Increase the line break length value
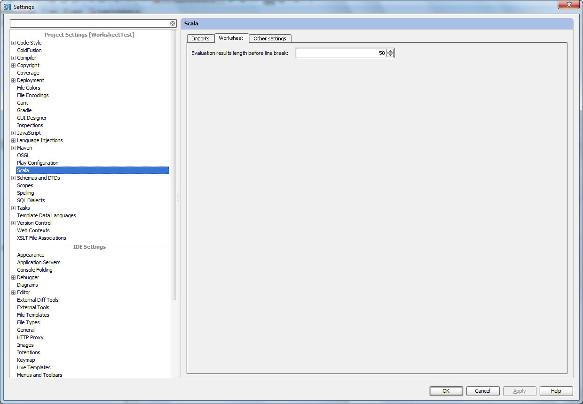Screen dimensions: 583x404 (390, 51)
